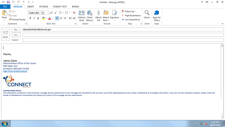Open the Zoom magnifier tool
Screen dimensions: 225x127
(147, 14)
